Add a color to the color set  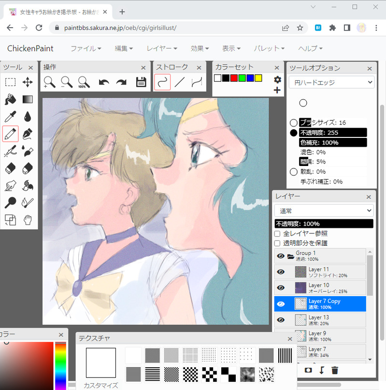(x=277, y=90)
